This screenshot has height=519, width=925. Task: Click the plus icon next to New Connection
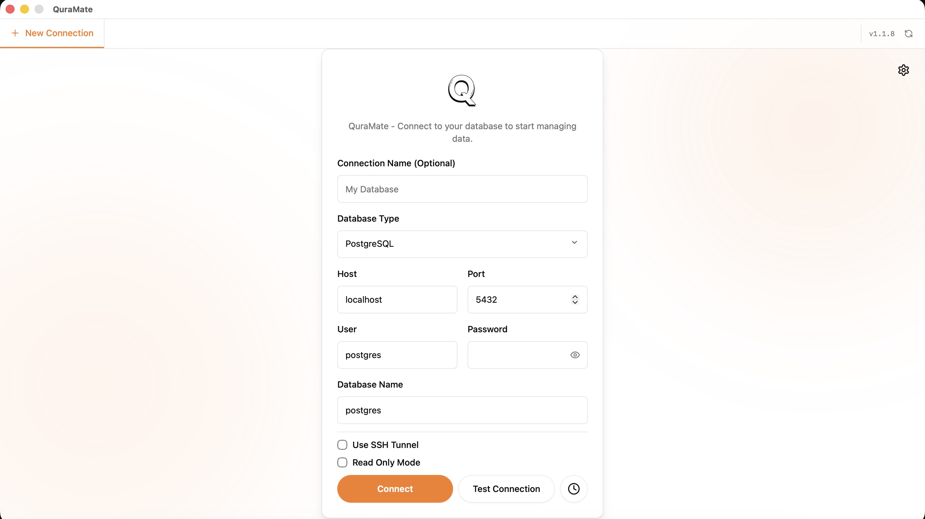pyautogui.click(x=15, y=33)
